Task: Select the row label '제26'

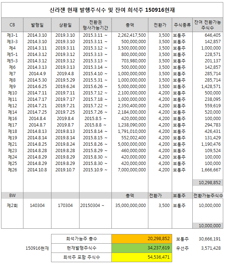Action: click(x=12, y=170)
